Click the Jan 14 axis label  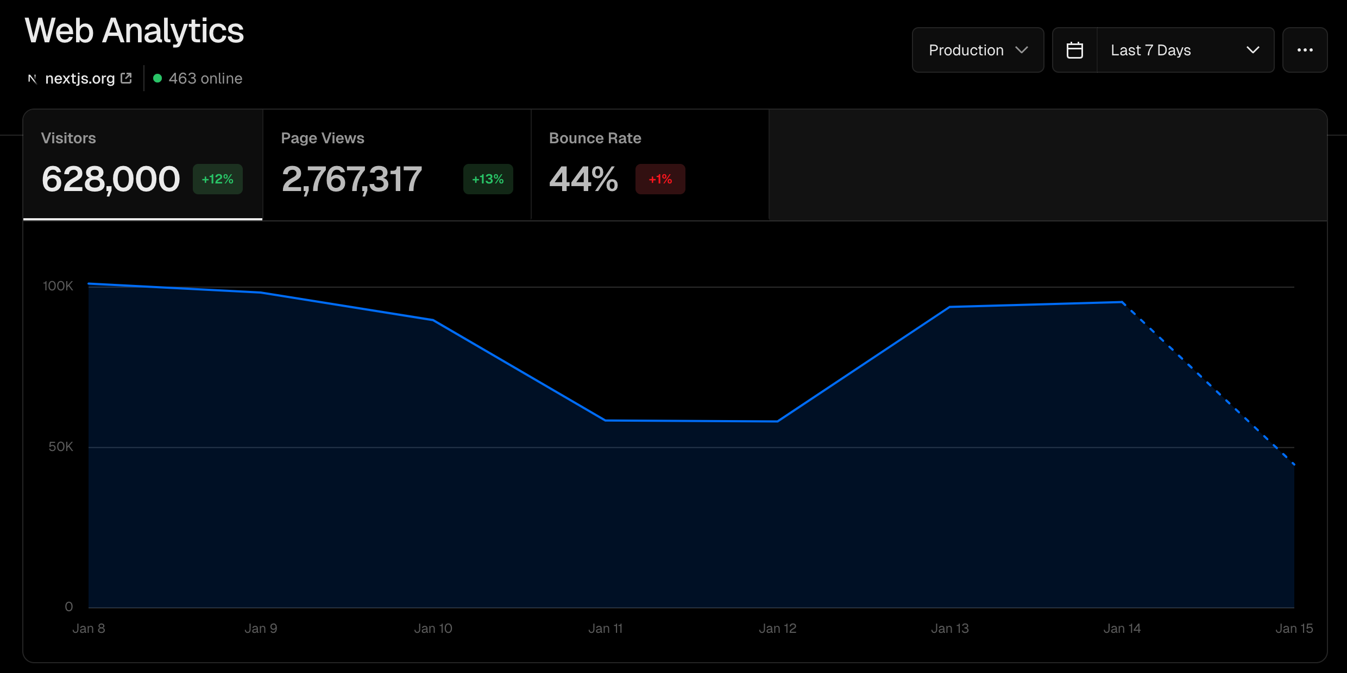(1122, 628)
